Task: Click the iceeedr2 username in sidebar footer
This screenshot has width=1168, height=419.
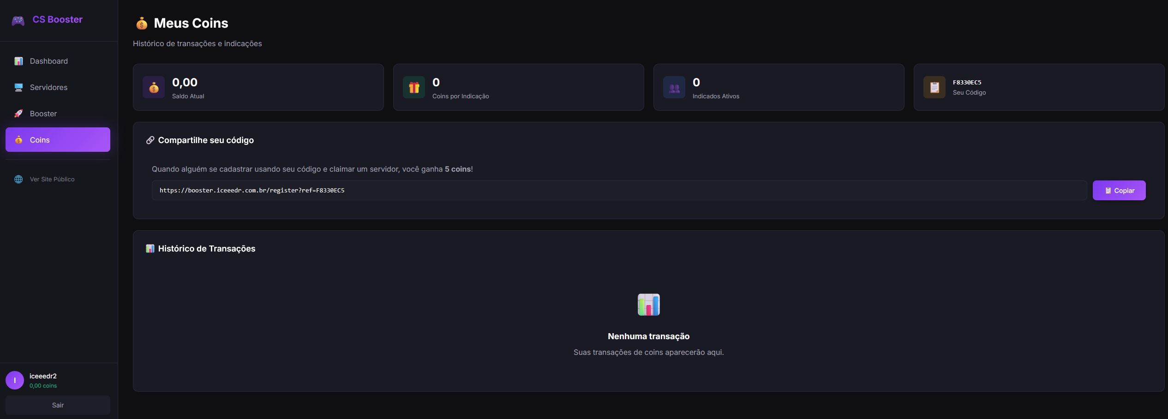Action: pos(43,376)
